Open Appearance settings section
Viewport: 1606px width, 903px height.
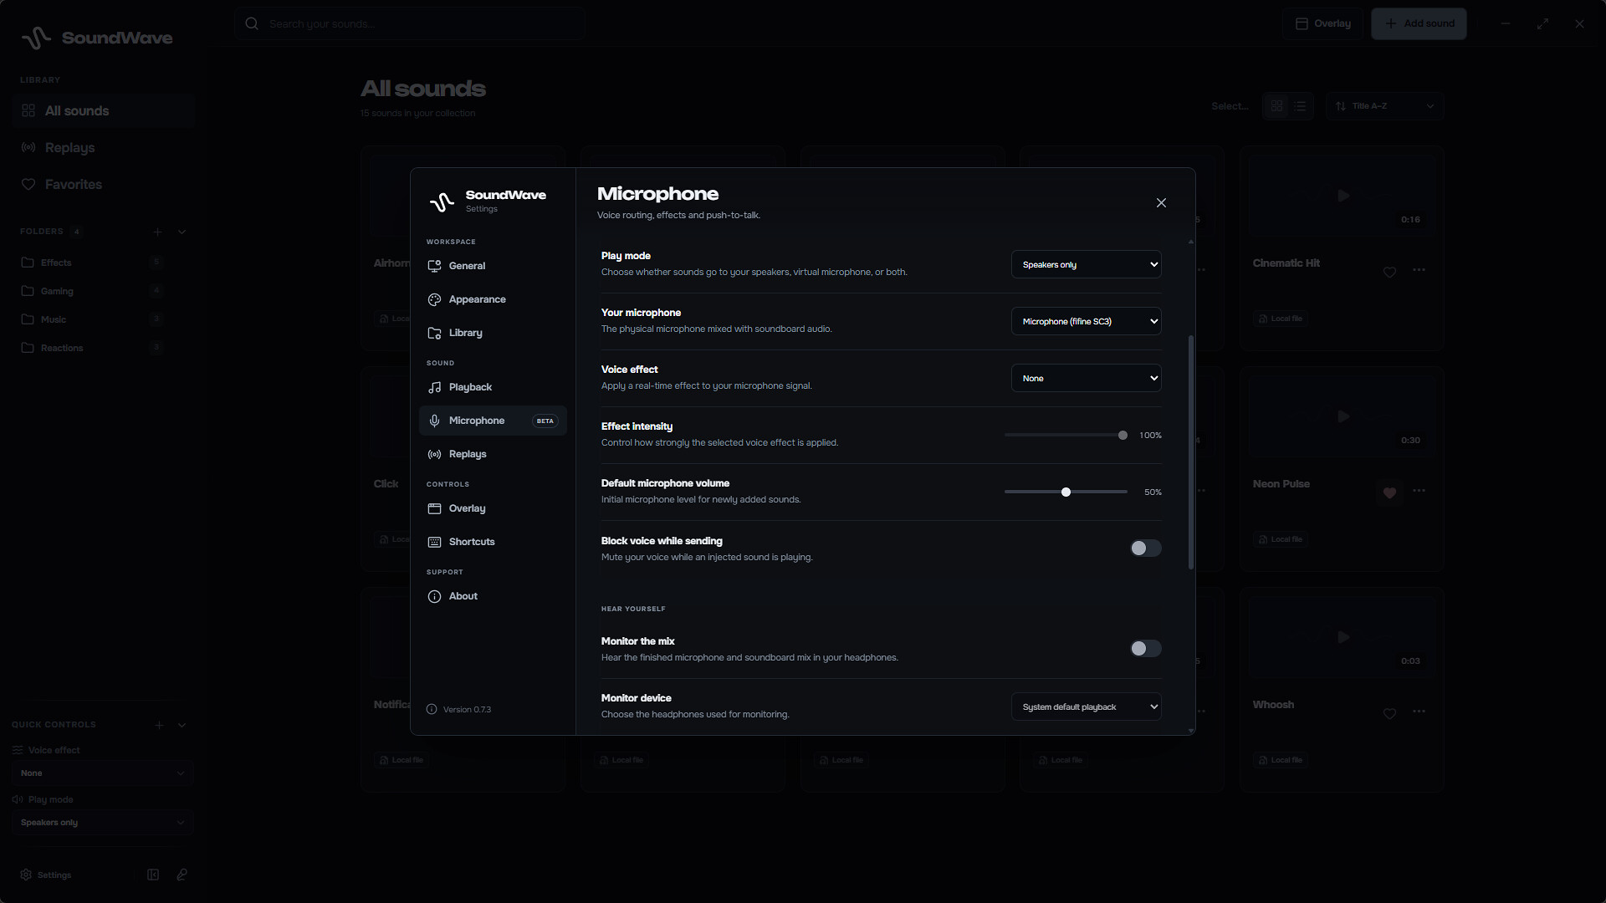(493, 299)
